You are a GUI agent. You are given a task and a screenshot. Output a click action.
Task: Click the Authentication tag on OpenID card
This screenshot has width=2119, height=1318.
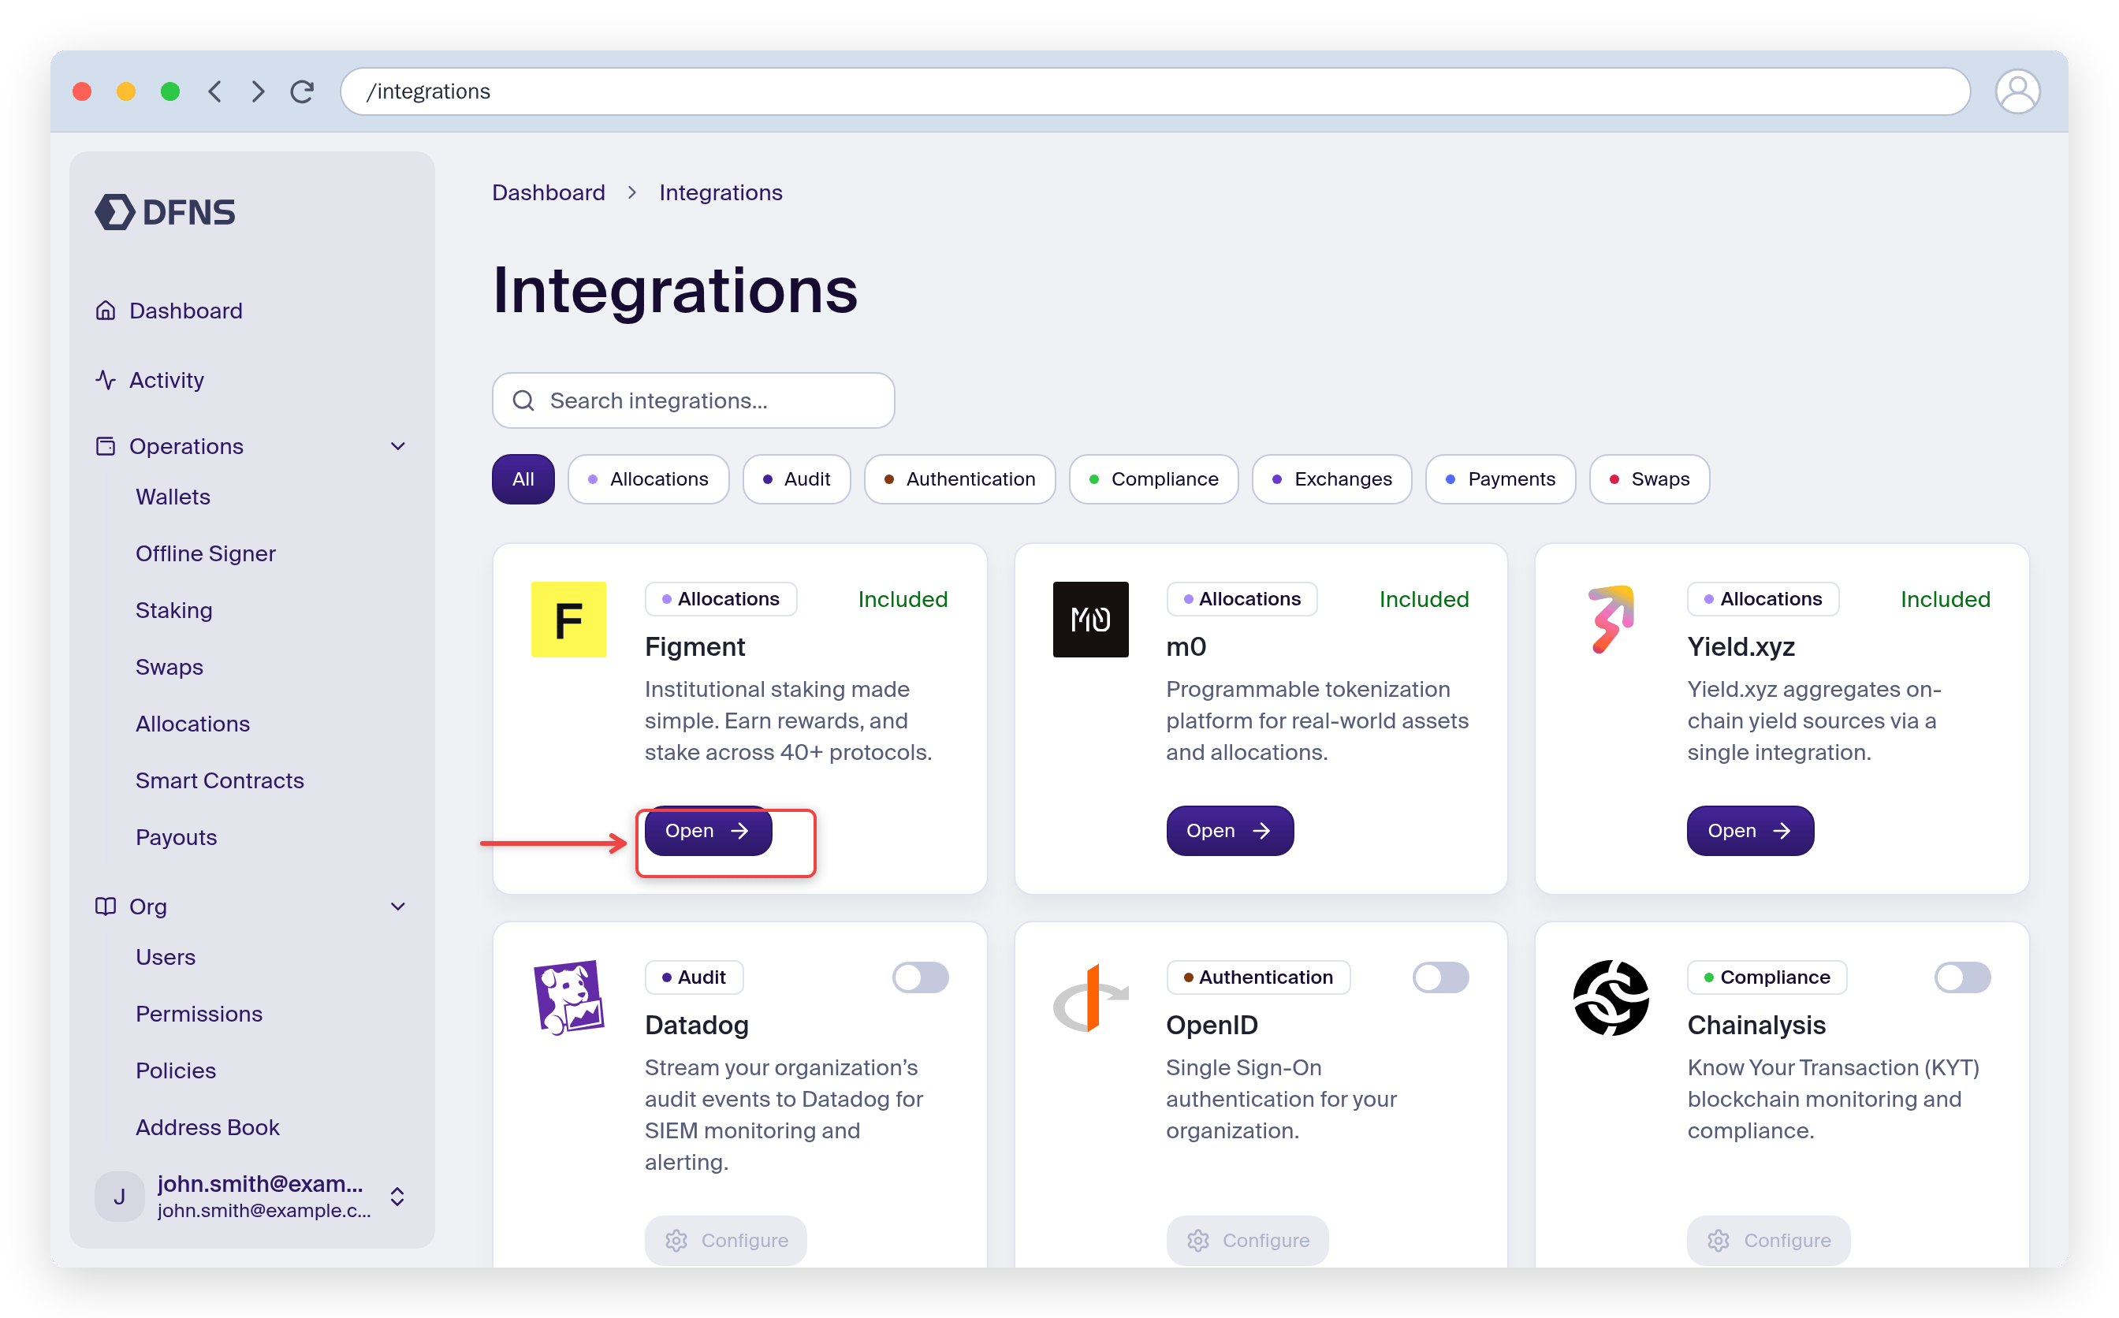(x=1258, y=977)
